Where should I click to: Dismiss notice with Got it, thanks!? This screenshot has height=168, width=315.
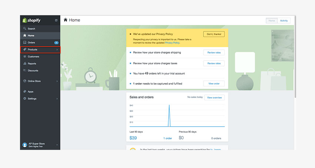[214, 34]
